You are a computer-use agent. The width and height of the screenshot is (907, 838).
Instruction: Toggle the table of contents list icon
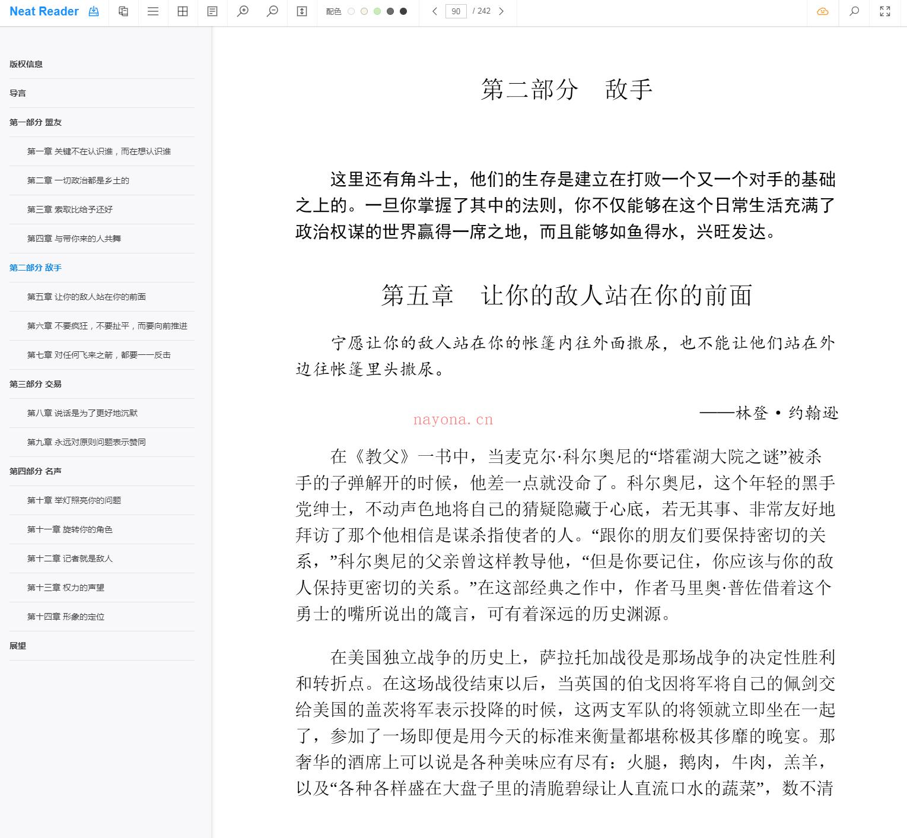click(x=153, y=11)
